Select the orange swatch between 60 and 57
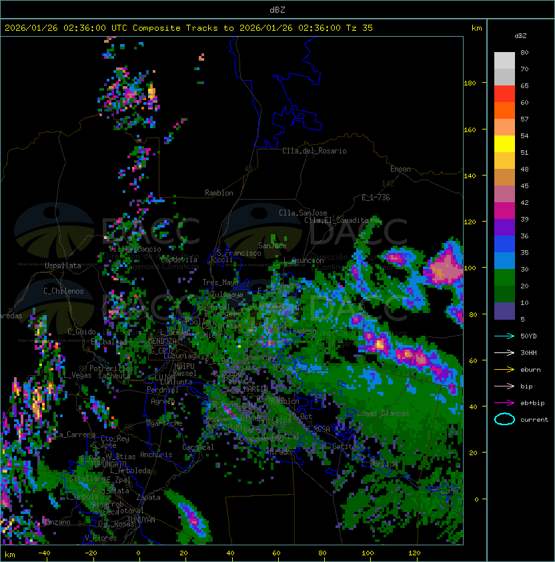Screen dimensions: 555x562 pos(504,111)
